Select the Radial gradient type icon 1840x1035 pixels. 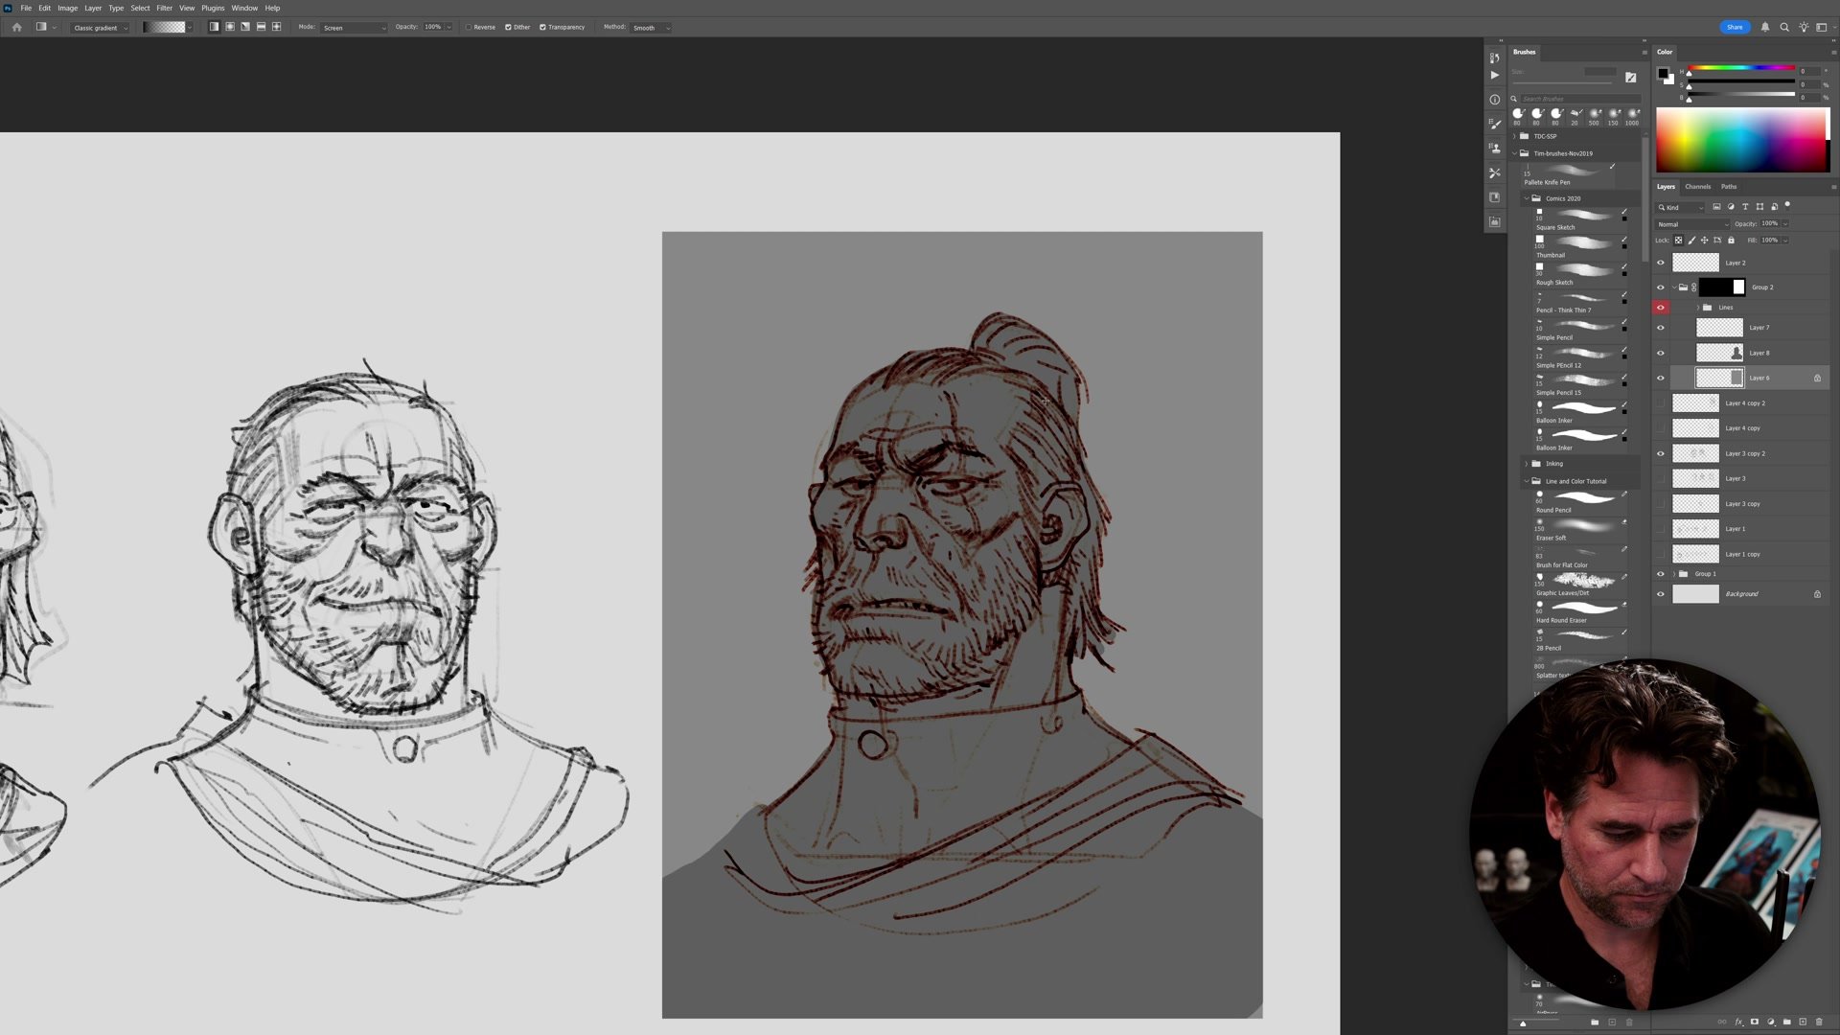(230, 27)
